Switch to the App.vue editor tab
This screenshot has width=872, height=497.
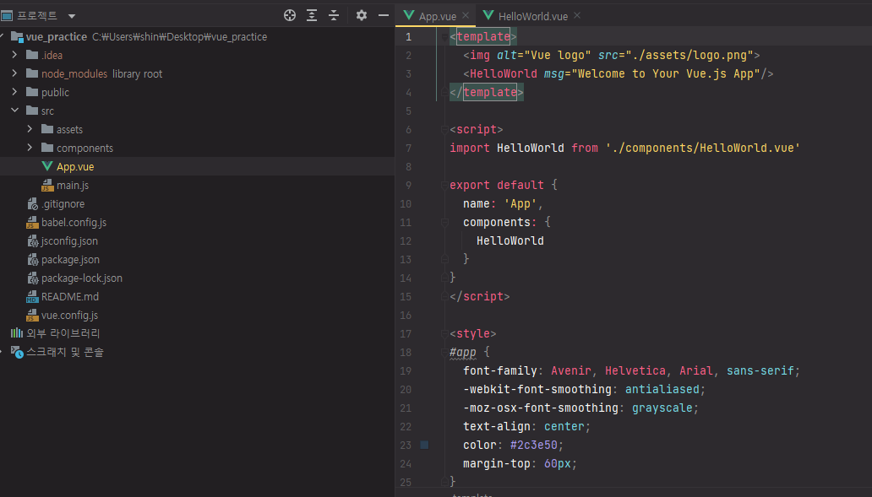[x=437, y=16]
